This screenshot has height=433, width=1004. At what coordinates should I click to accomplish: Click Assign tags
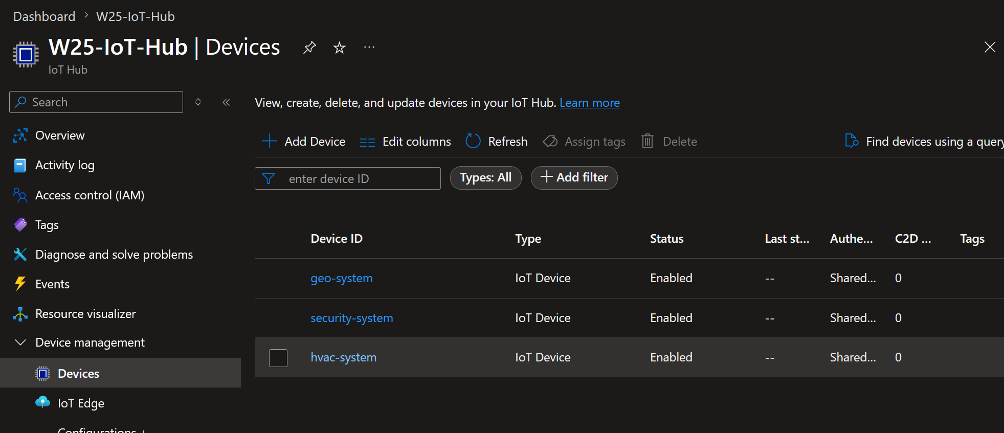(584, 142)
